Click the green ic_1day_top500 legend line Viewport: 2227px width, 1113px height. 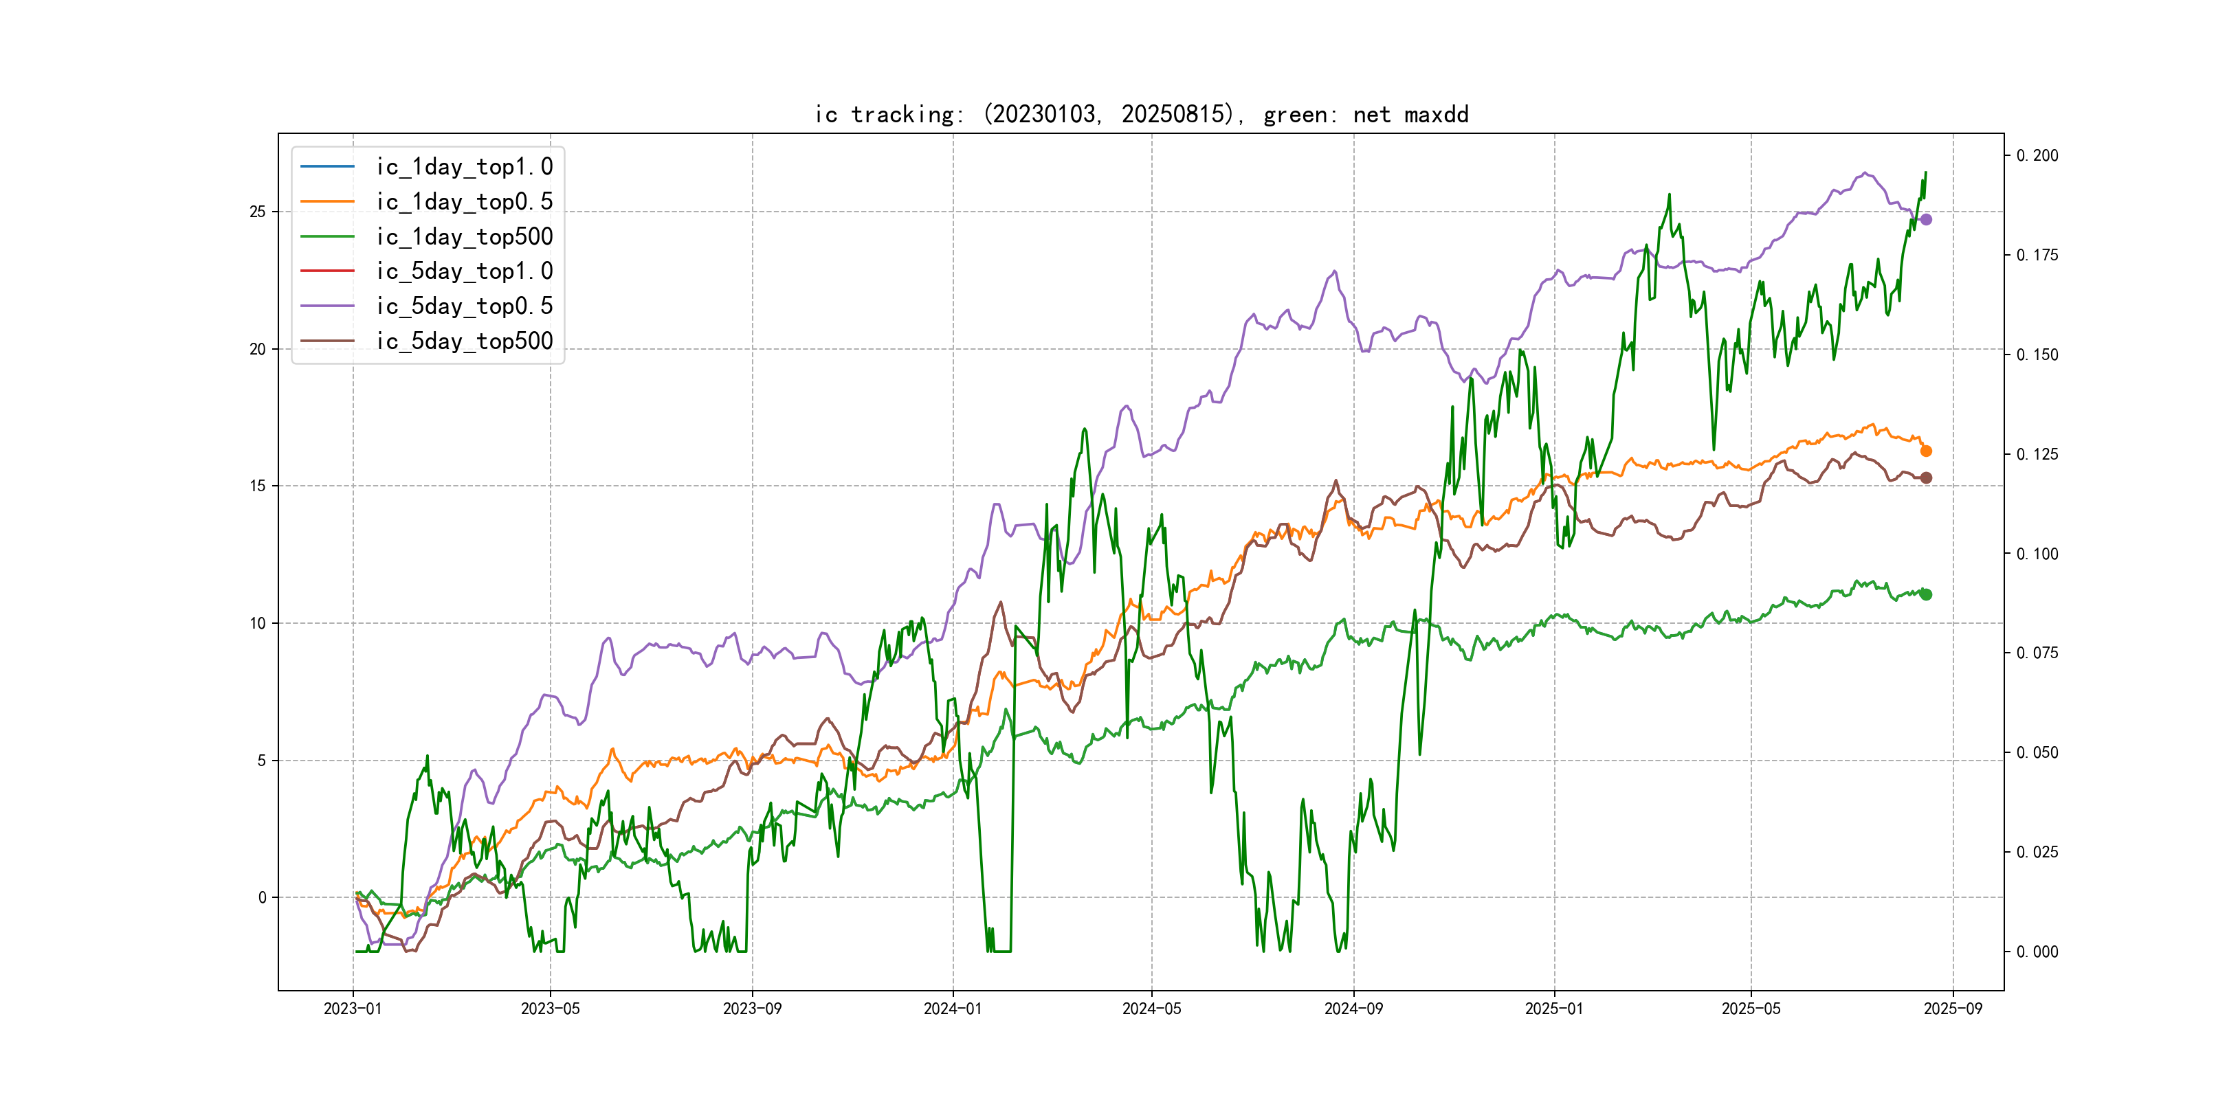click(x=326, y=236)
